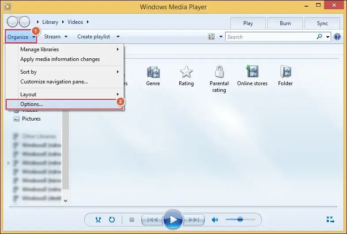Click the Pictures library icon
Viewport: 347px width, 234px height.
click(x=16, y=119)
